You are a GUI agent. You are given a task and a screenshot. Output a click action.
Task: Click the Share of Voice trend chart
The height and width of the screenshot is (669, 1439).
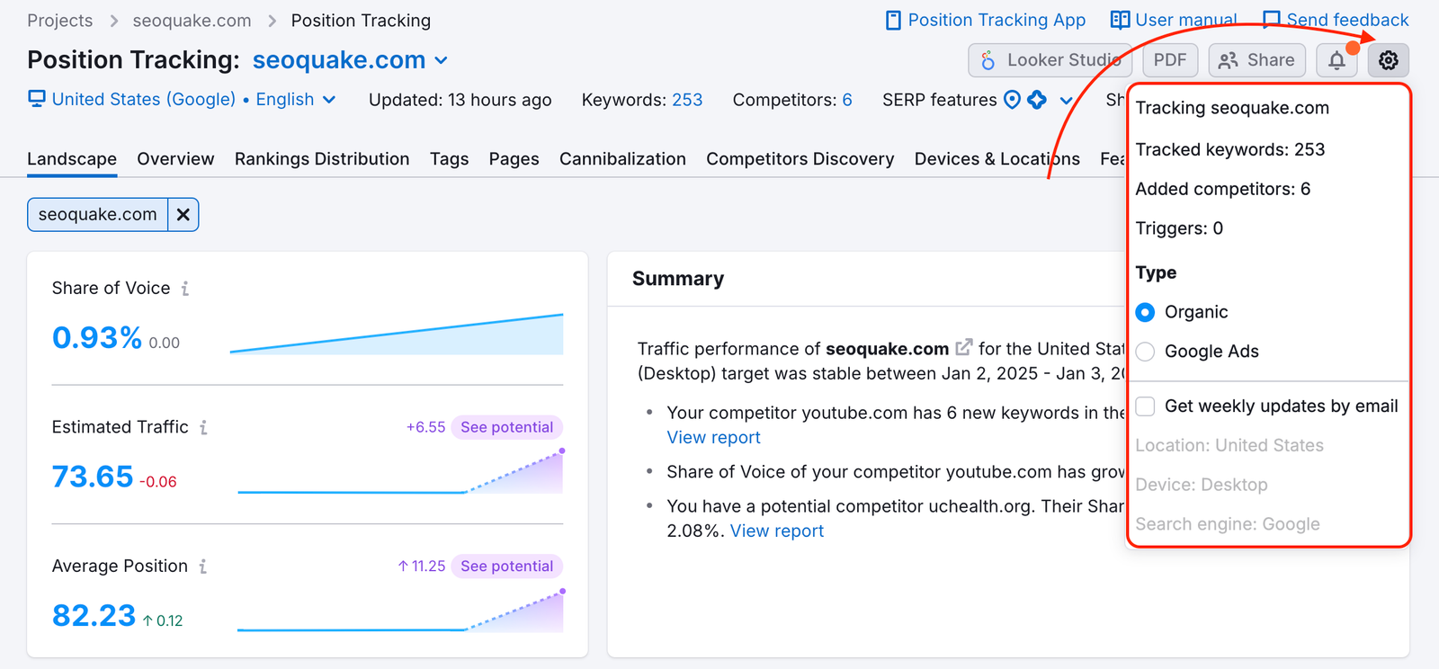pos(397,334)
